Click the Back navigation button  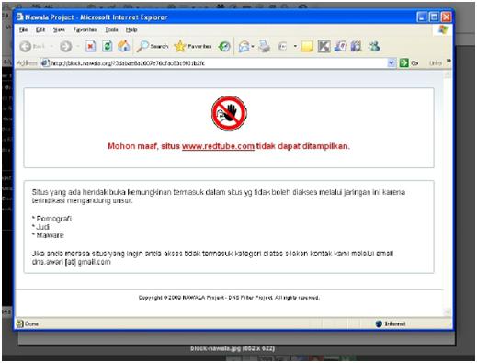32,47
